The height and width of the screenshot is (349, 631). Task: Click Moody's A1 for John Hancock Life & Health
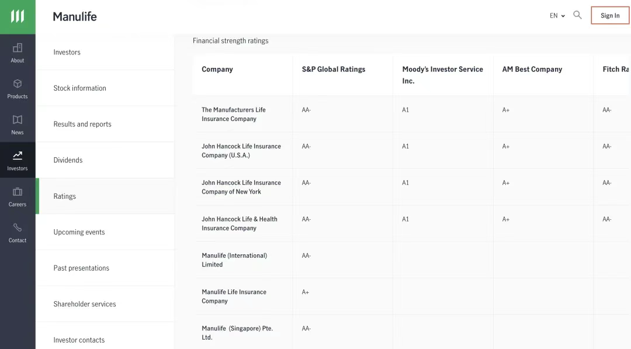pos(405,219)
